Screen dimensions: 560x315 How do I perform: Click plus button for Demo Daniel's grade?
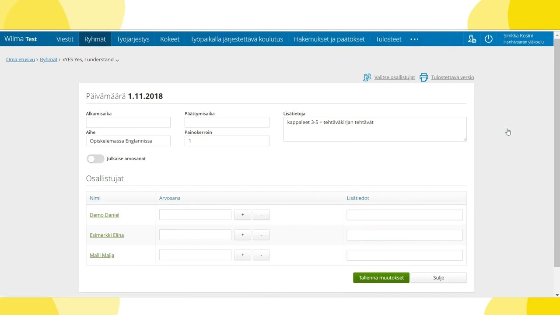242,215
